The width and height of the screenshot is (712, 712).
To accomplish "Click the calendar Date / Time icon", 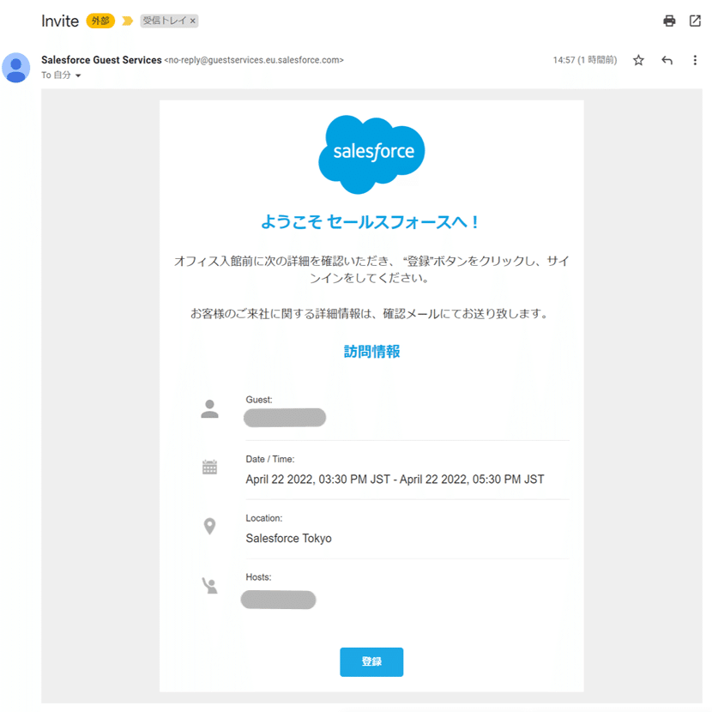I will click(x=209, y=467).
